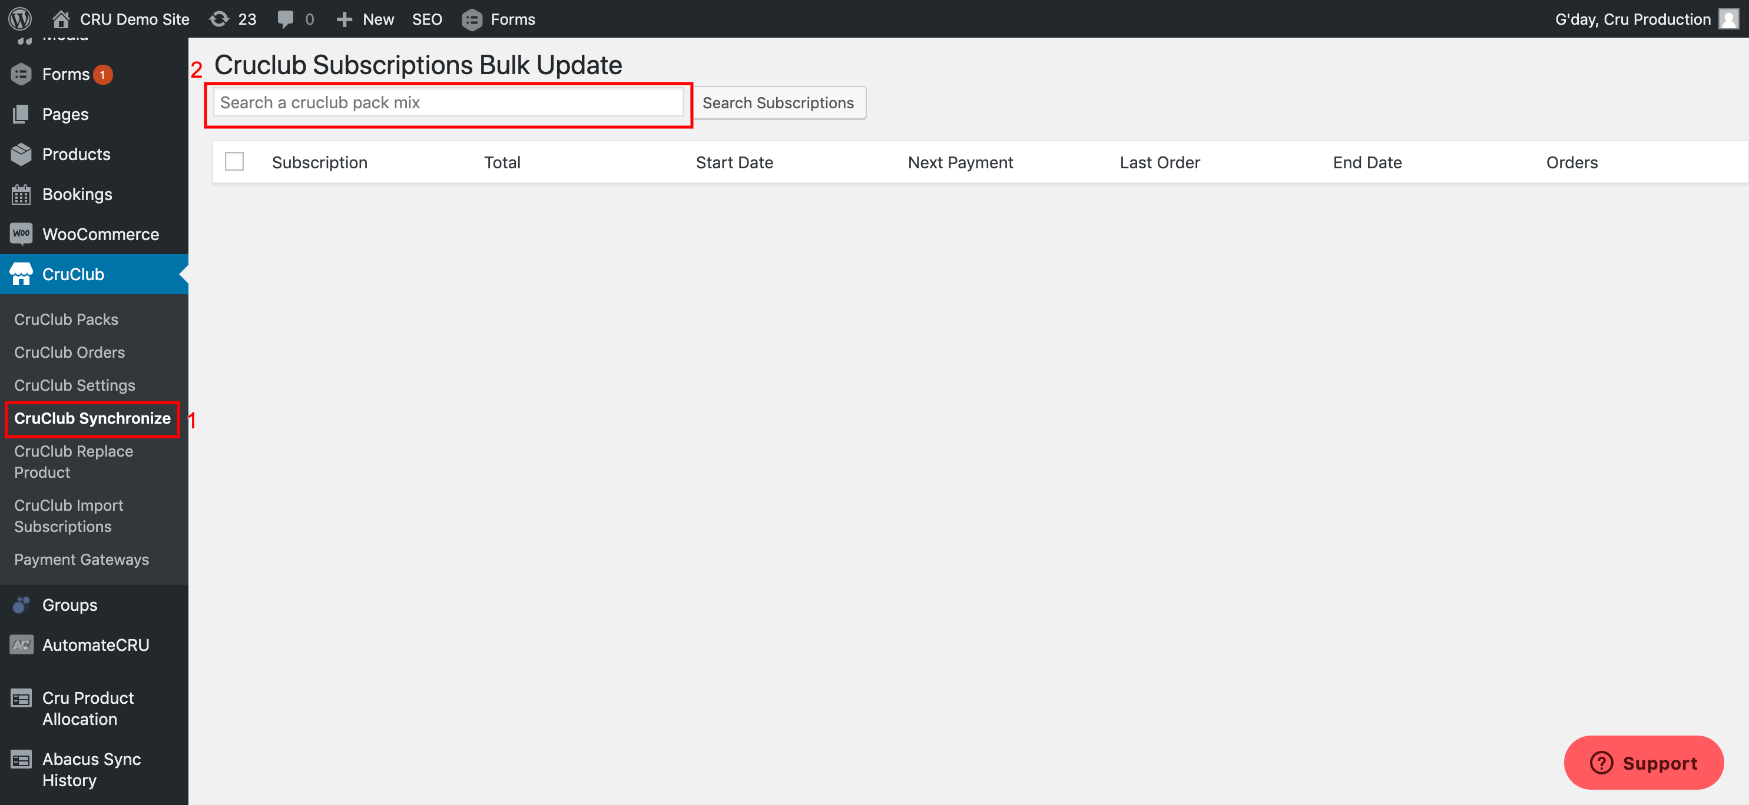Click the Cru Product Allocation icon
Image resolution: width=1749 pixels, height=805 pixels.
[x=21, y=698]
